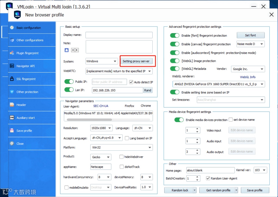Click the left arrow icon under Note
The image size is (278, 197).
[73, 50]
